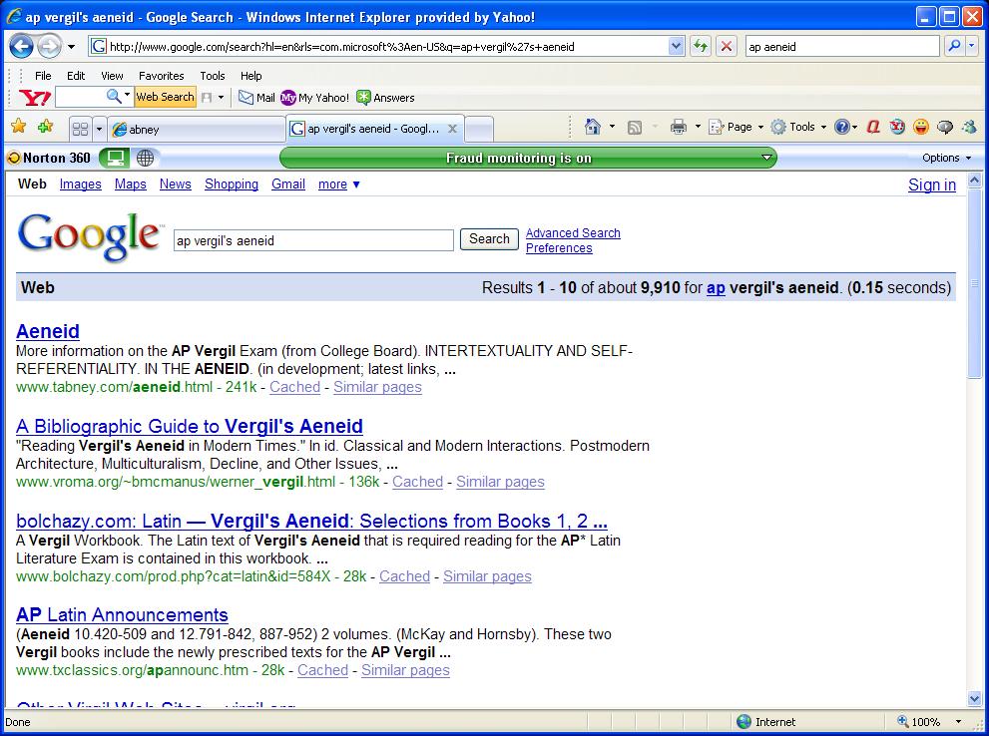Open the Help question mark icon
This screenshot has width=989, height=736.
[x=841, y=128]
